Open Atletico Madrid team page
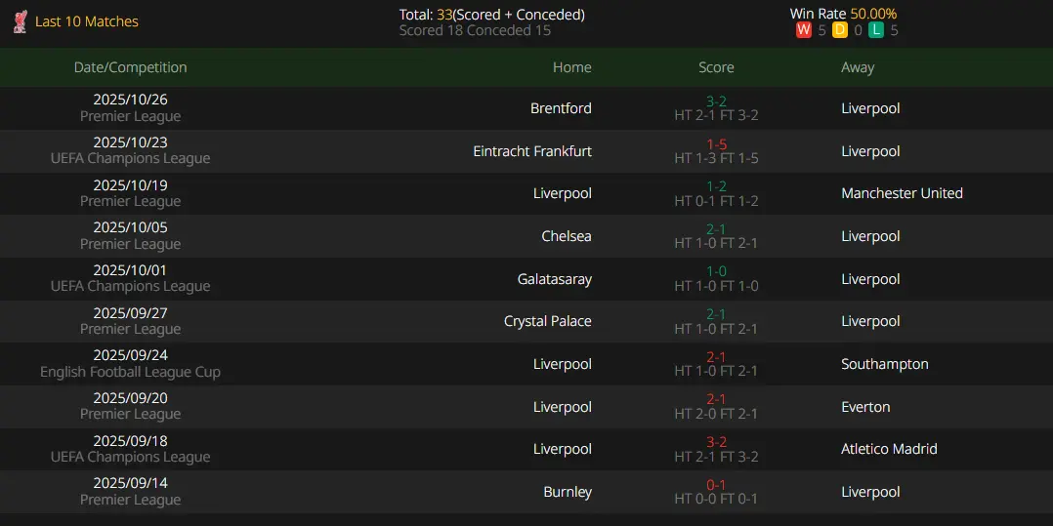Image resolution: width=1053 pixels, height=526 pixels. click(x=889, y=449)
